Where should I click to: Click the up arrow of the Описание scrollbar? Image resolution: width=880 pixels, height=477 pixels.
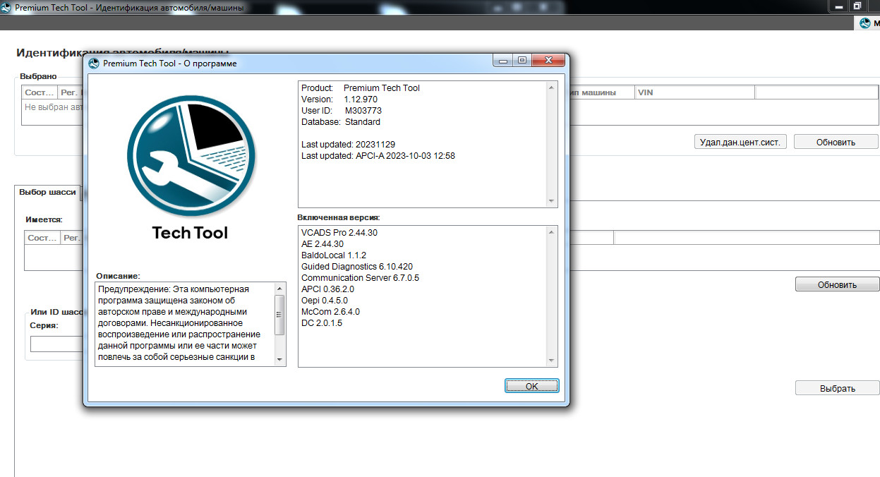tap(280, 289)
